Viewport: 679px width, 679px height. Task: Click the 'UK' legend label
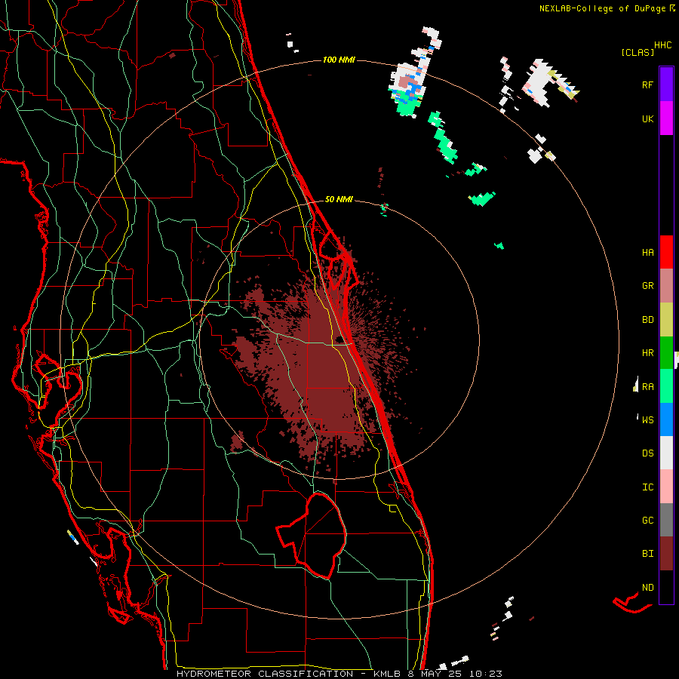[x=647, y=118]
